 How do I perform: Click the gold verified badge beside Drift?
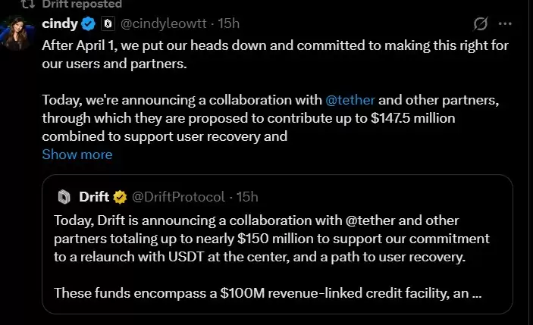[120, 198]
